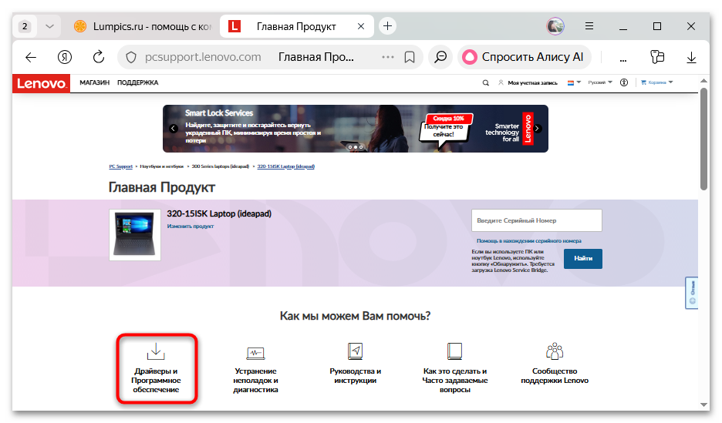Switch to Lumpics.ru tab
Image resolution: width=722 pixels, height=423 pixels.
point(143,26)
